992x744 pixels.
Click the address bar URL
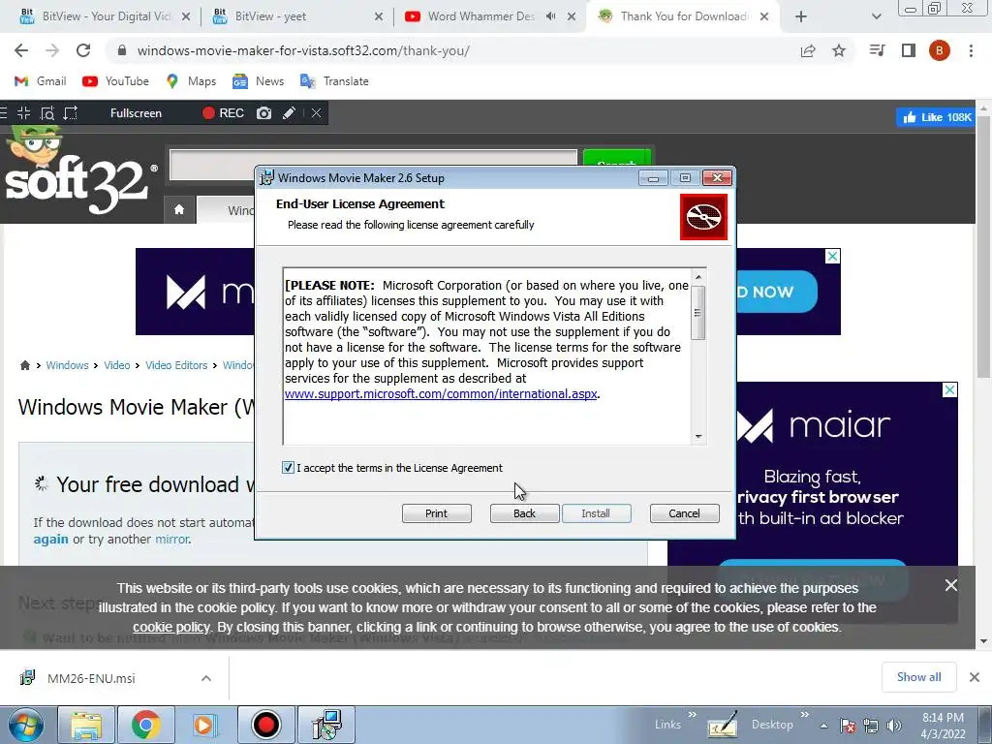click(x=303, y=50)
